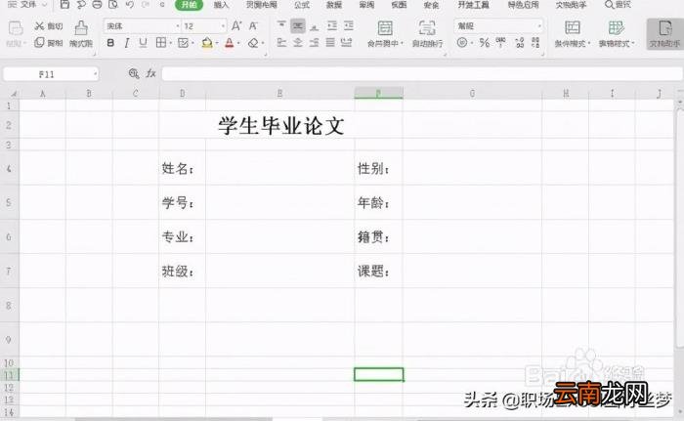This screenshot has width=684, height=421.
Task: Select the 学生毕业论文 title cell
Action: tap(281, 125)
